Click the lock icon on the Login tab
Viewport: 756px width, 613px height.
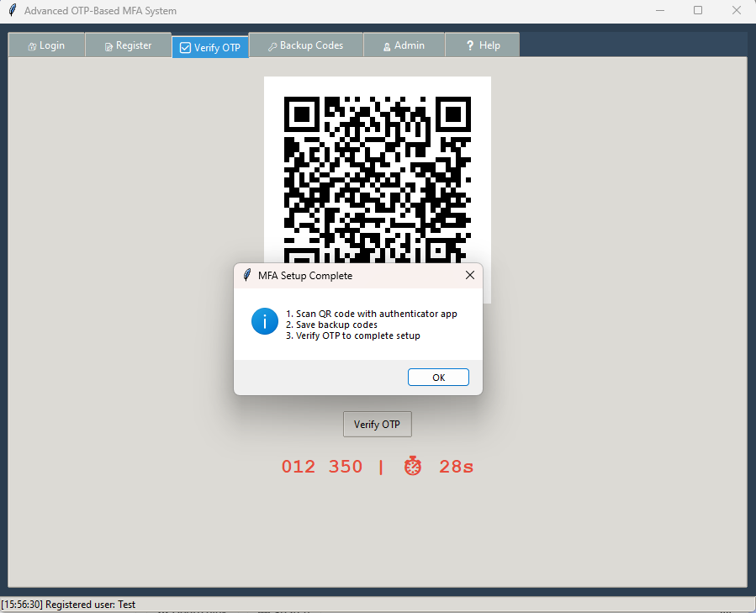click(32, 46)
